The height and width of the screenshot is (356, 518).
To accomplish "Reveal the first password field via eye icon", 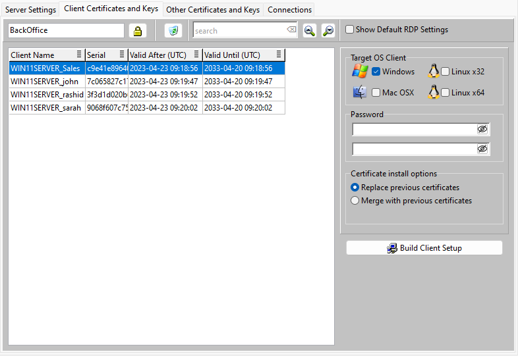I will pos(482,130).
